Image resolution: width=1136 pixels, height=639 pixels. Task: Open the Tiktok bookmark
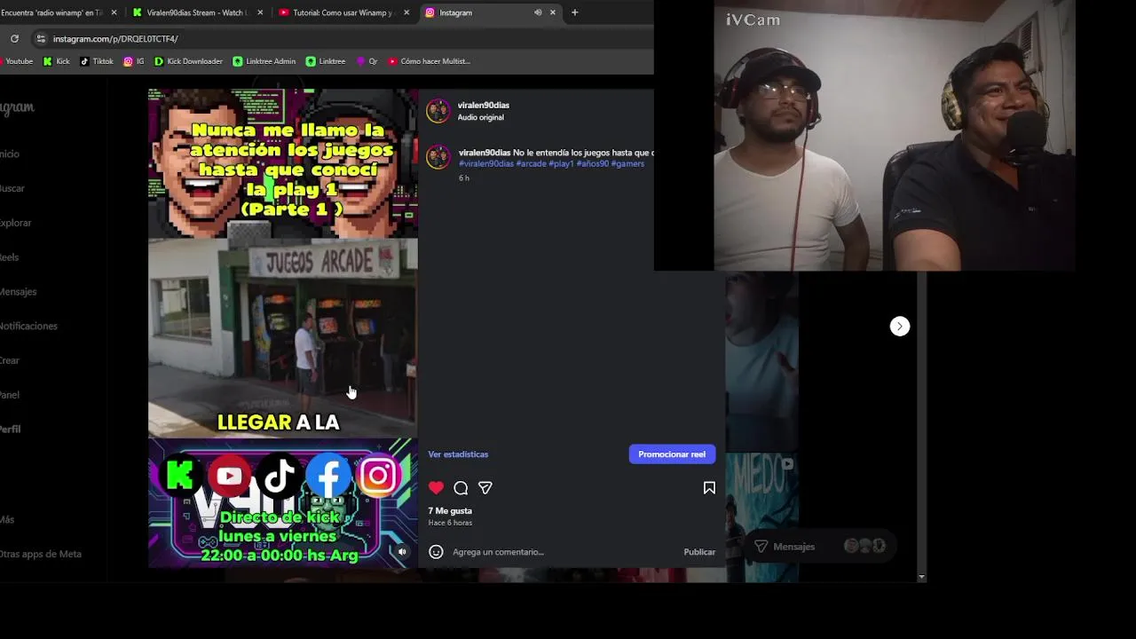pyautogui.click(x=97, y=61)
